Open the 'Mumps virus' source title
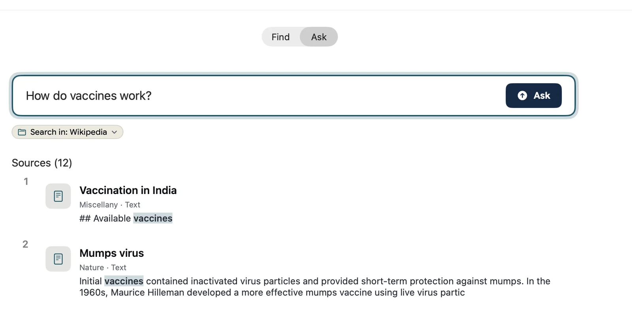This screenshot has width=632, height=309. pos(111,253)
